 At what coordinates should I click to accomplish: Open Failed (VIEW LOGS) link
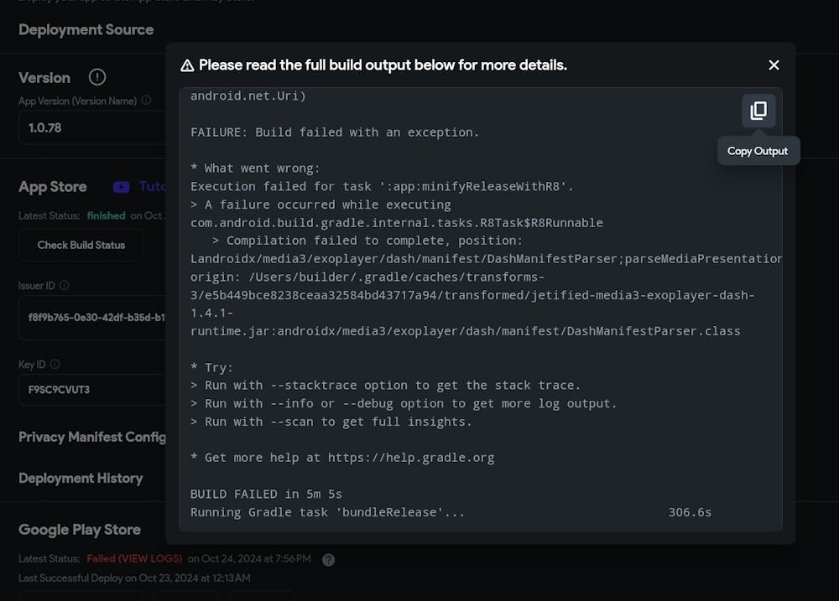[x=134, y=558]
